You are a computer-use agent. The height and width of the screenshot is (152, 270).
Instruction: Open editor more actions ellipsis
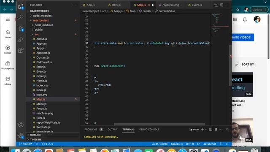(x=227, y=5)
